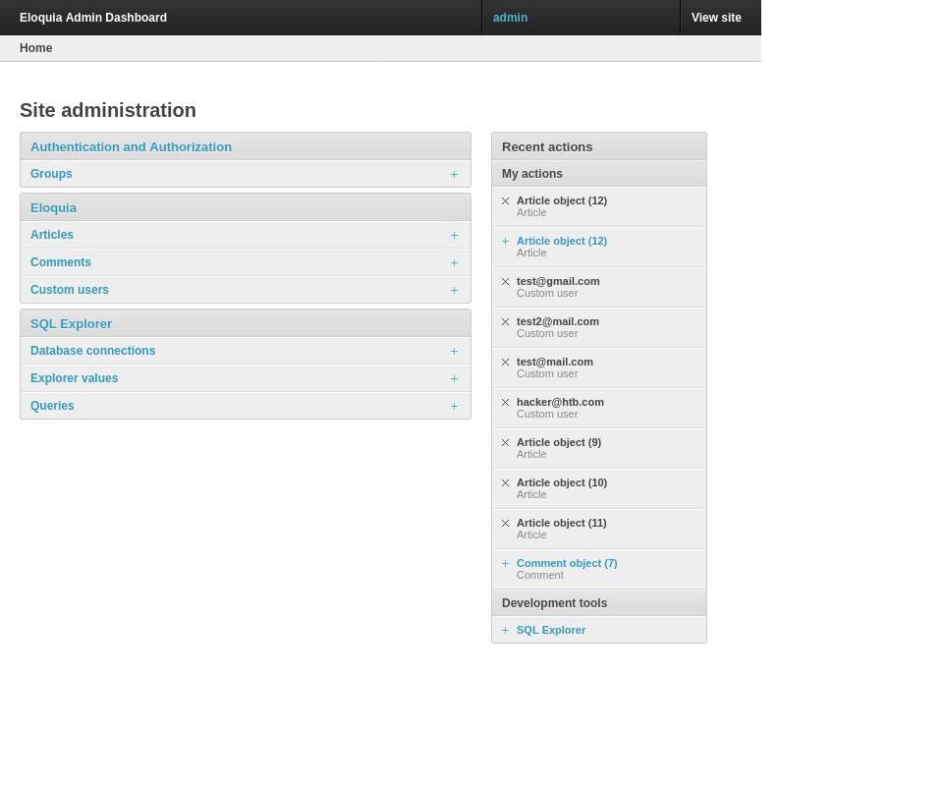Go to Home in the breadcrumb bar
The image size is (943, 790).
[36, 48]
